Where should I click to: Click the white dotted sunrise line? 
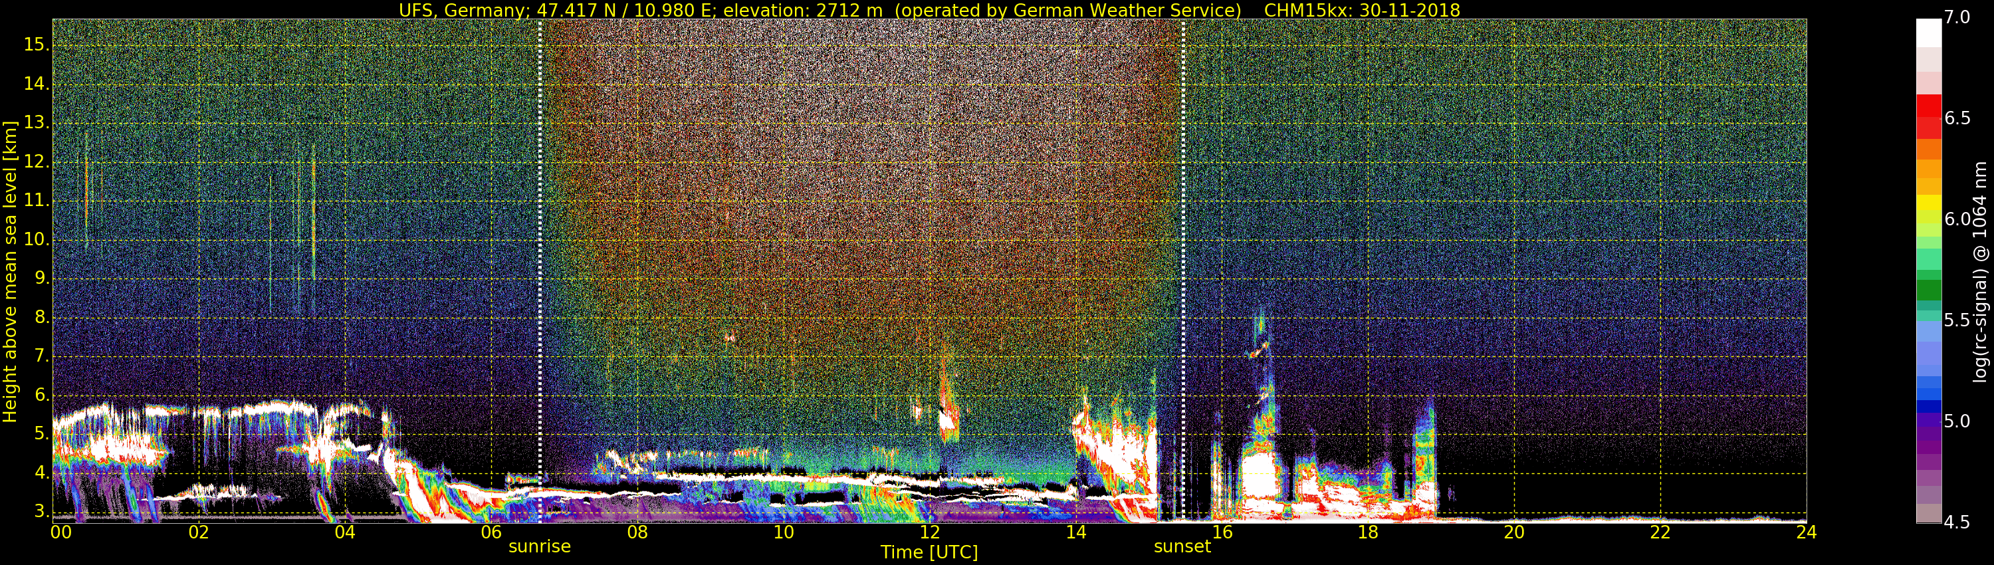(540, 271)
